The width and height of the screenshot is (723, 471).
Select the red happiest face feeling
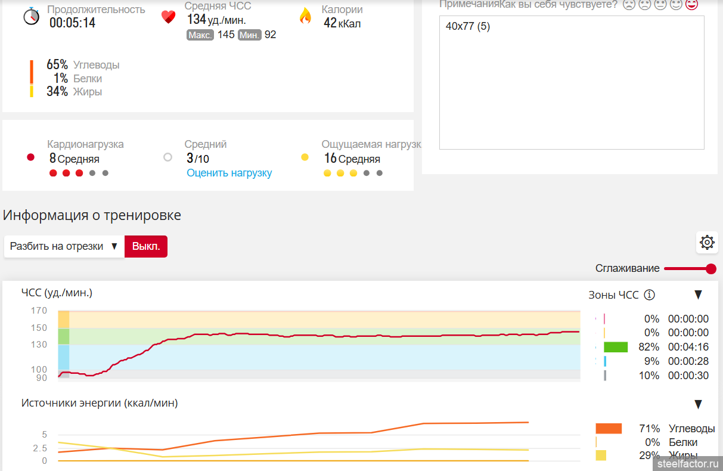tap(691, 5)
